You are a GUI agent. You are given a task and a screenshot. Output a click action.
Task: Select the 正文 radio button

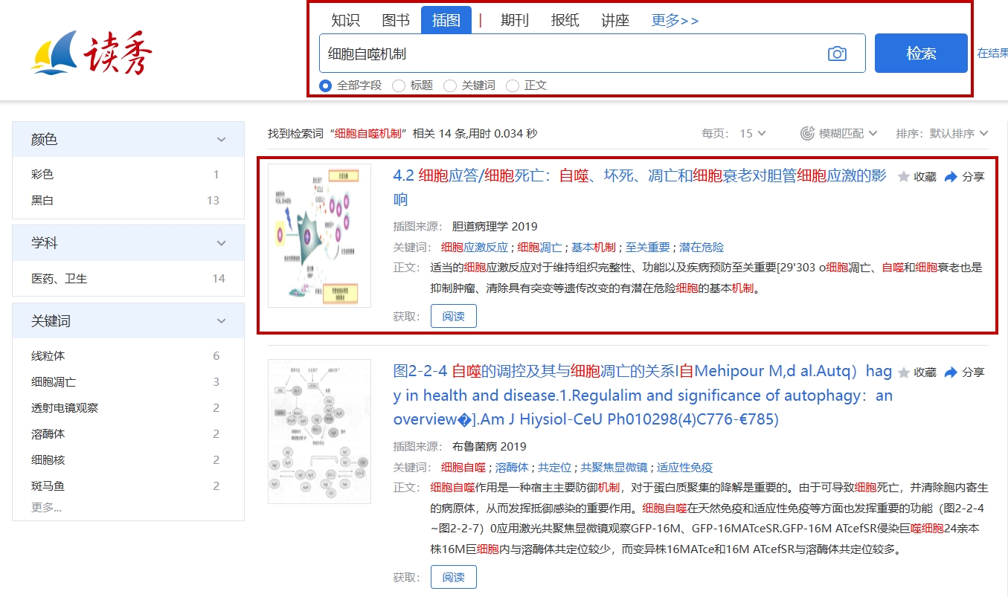pos(512,85)
